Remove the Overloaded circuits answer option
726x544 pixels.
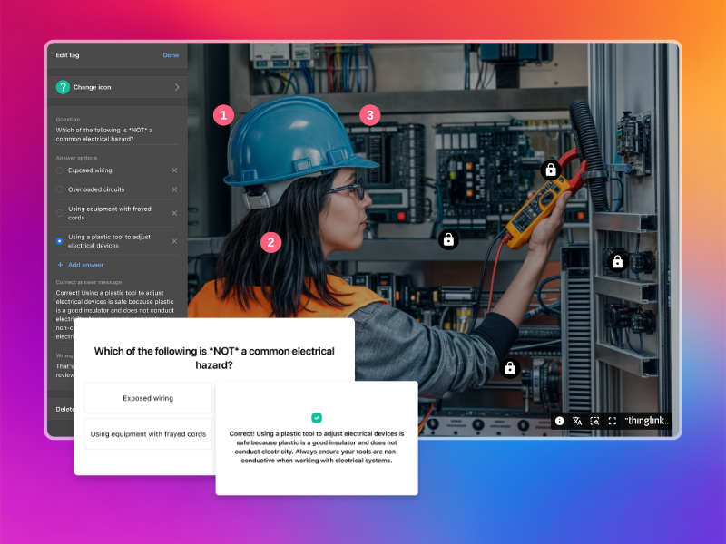[x=174, y=189]
